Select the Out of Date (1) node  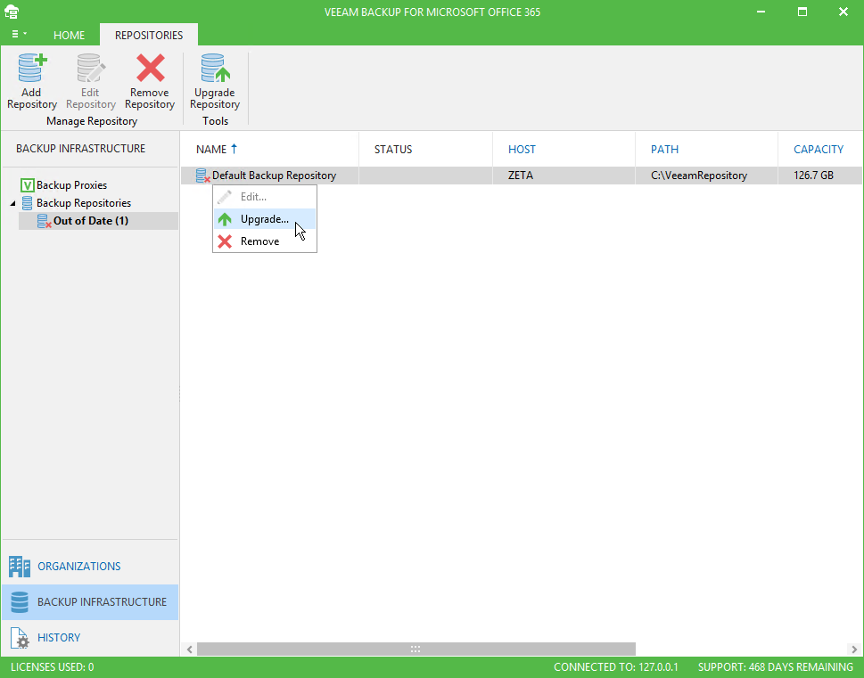91,221
